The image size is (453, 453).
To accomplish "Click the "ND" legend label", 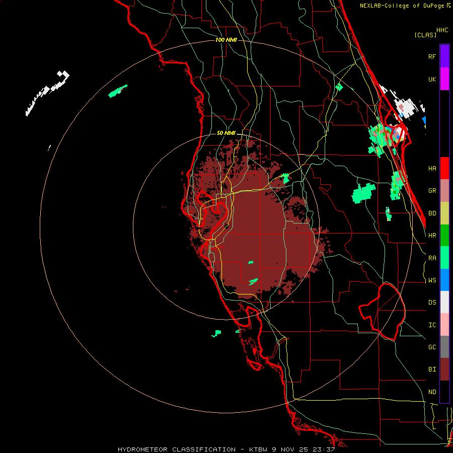I will point(432,392).
